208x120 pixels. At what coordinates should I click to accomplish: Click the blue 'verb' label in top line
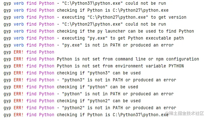19,3
